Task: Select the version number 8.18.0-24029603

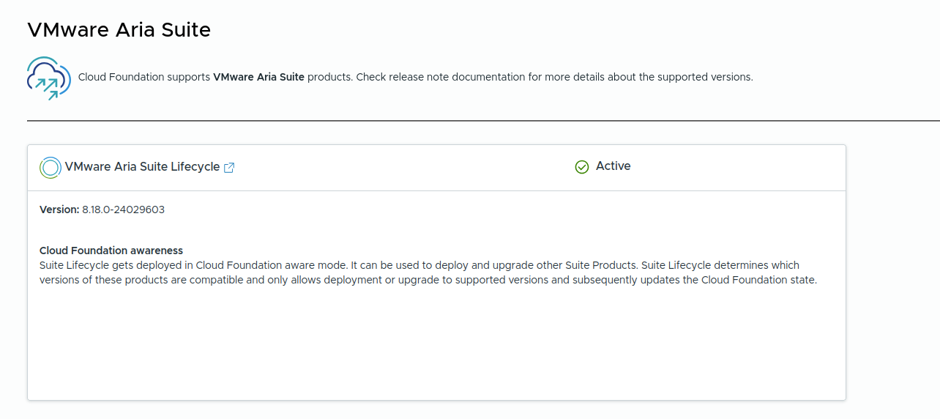Action: (123, 209)
